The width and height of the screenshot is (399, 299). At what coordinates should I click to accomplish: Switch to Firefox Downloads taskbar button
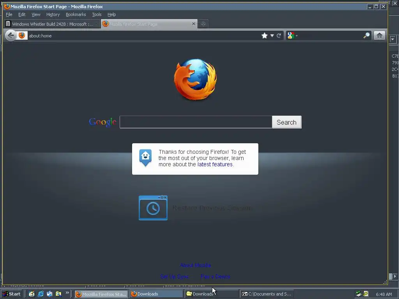[156, 294]
